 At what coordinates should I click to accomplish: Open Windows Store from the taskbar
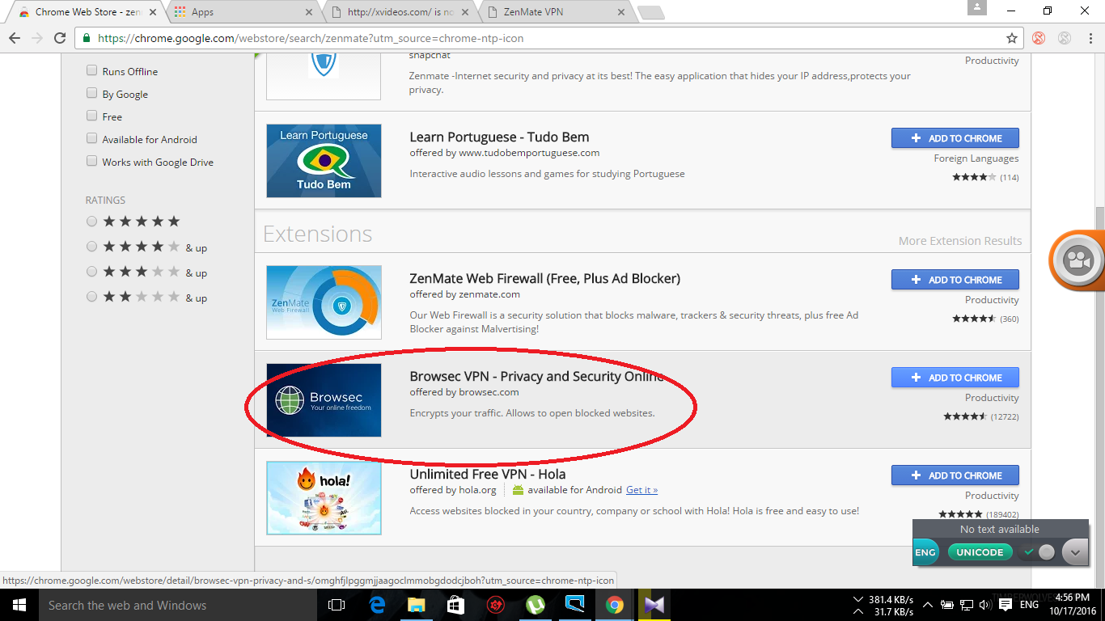[455, 605]
